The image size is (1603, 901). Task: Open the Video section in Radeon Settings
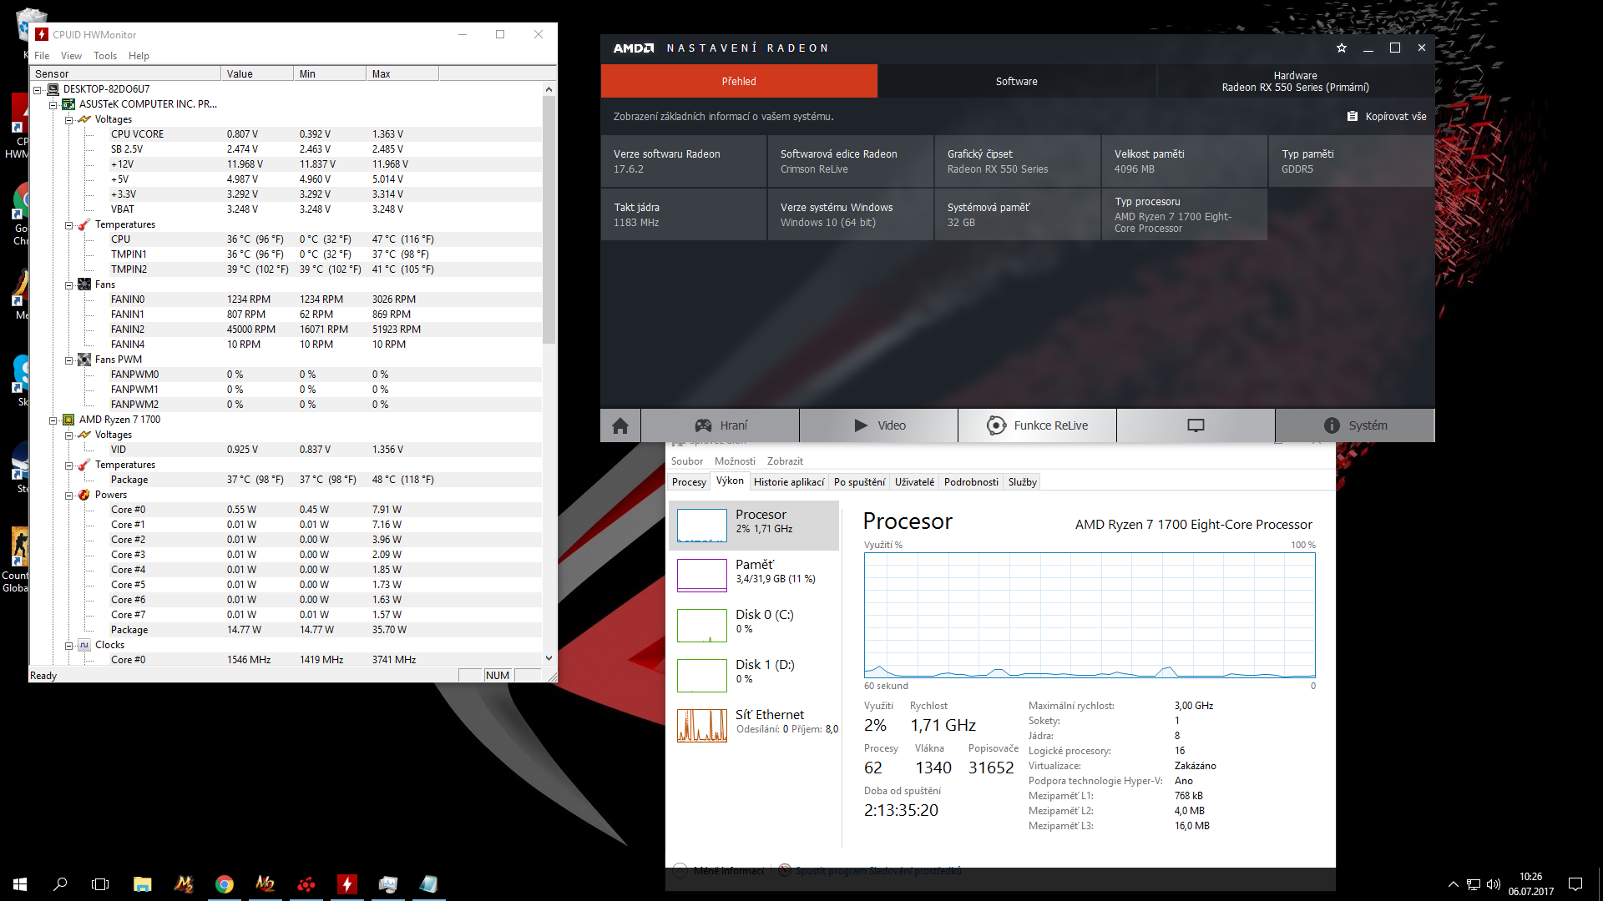pyautogui.click(x=879, y=425)
